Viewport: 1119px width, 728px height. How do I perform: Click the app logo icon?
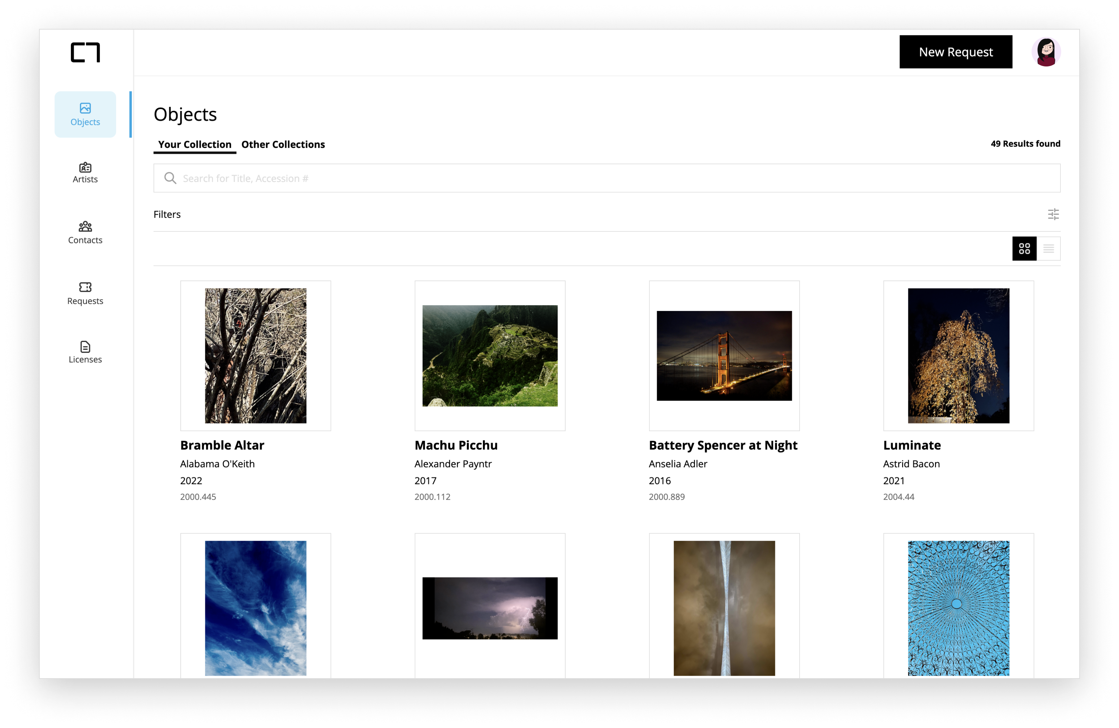click(85, 52)
